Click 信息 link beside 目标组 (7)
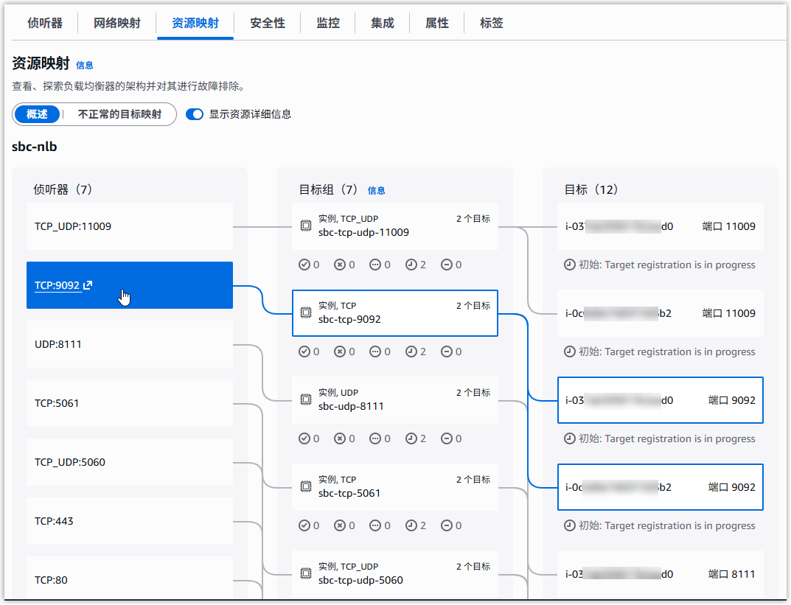Screen dimensions: 791x605 click(x=376, y=190)
